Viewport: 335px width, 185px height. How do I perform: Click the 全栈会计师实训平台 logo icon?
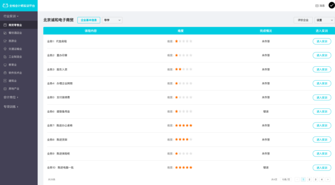tap(5, 6)
